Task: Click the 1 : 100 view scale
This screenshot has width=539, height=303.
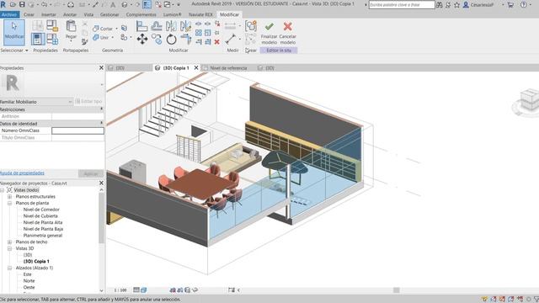Action: tap(120, 290)
